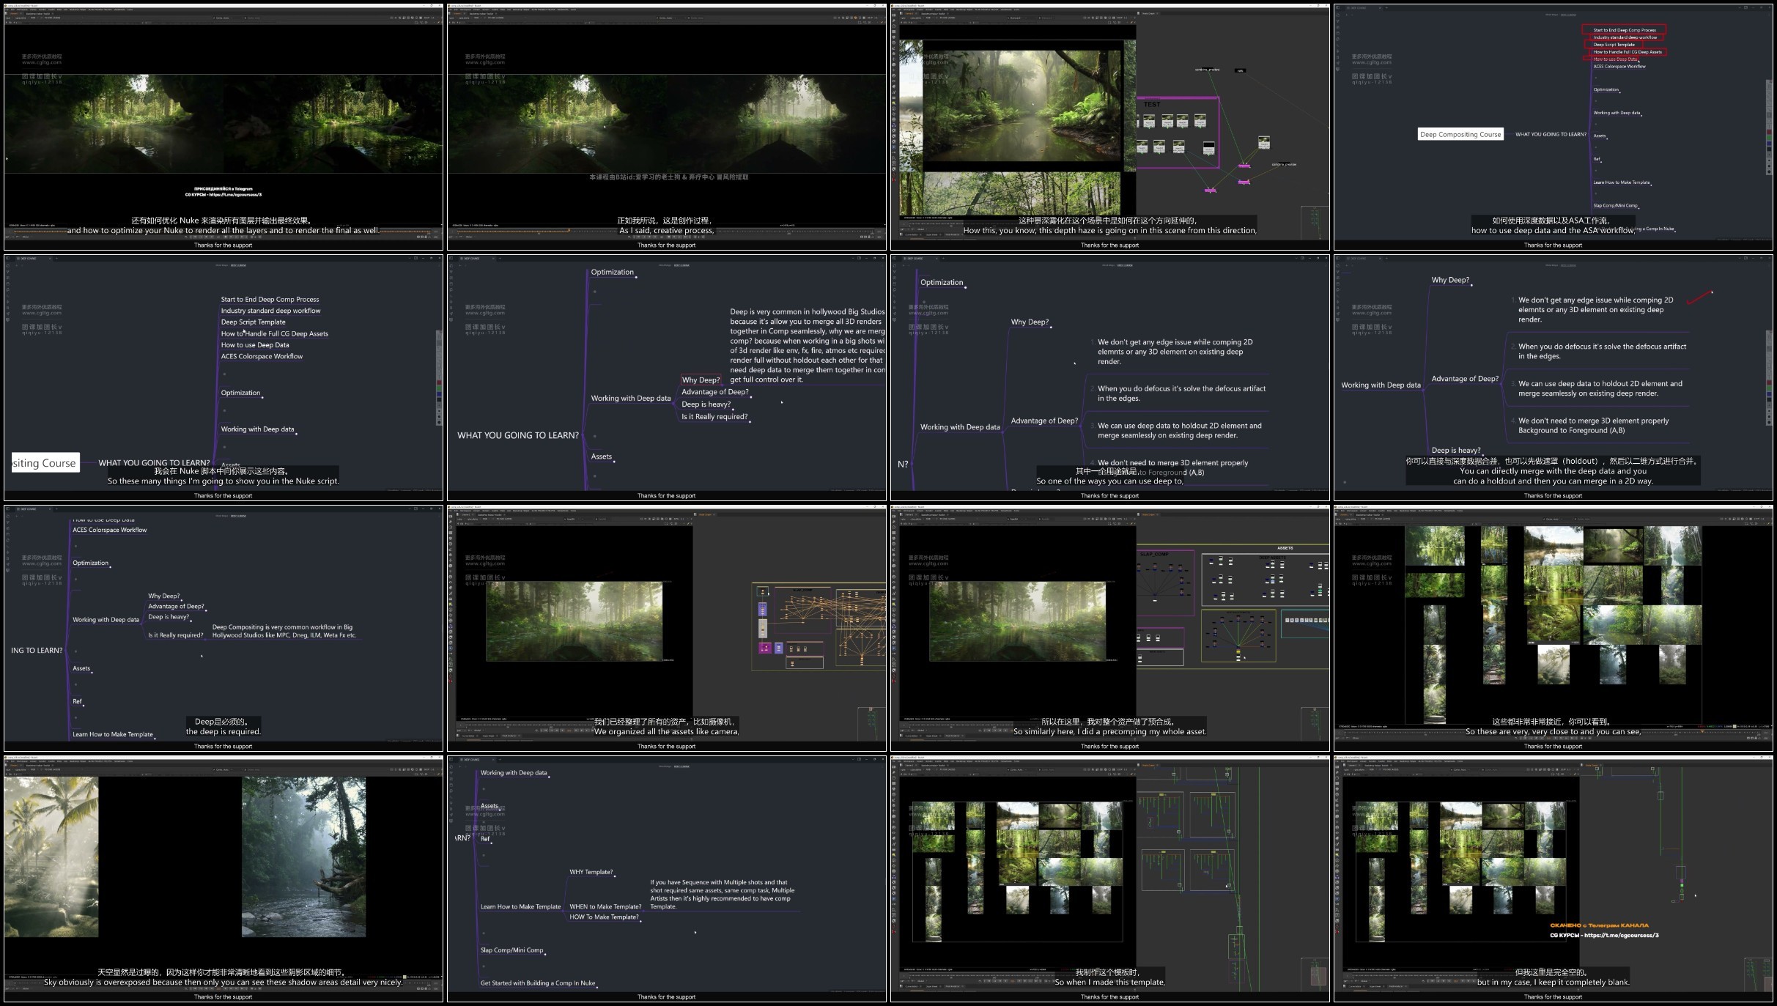Expand the dot after 'WHY Template?'
The width and height of the screenshot is (1777, 1006).
[615, 875]
